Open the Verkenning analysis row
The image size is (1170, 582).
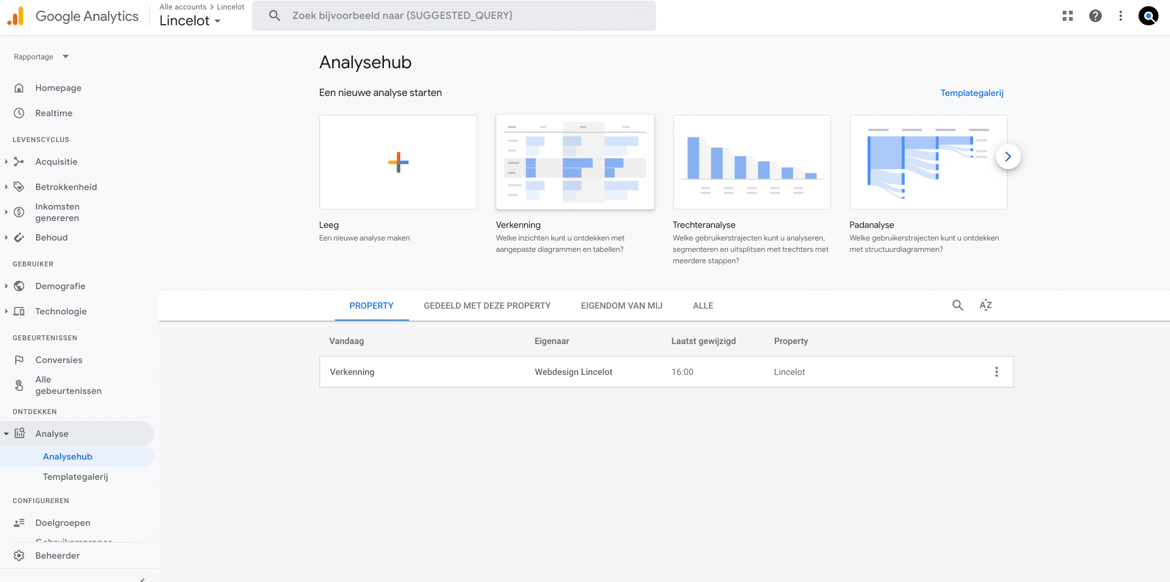[666, 372]
